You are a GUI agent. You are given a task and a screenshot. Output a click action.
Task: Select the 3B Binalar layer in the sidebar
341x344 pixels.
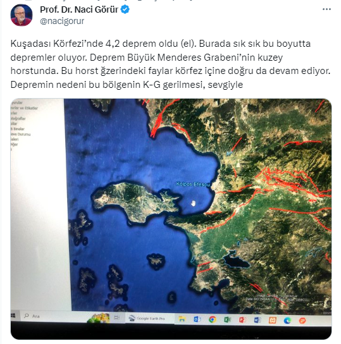point(18,129)
